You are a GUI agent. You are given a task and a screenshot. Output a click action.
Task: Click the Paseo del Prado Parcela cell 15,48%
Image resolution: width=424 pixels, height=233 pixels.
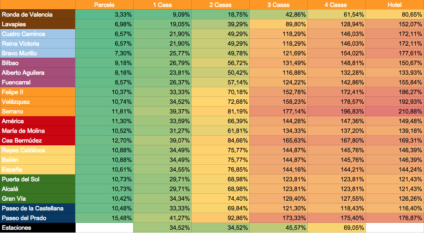click(x=104, y=218)
